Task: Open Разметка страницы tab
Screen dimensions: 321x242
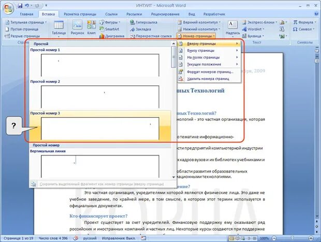Action: click(80, 14)
